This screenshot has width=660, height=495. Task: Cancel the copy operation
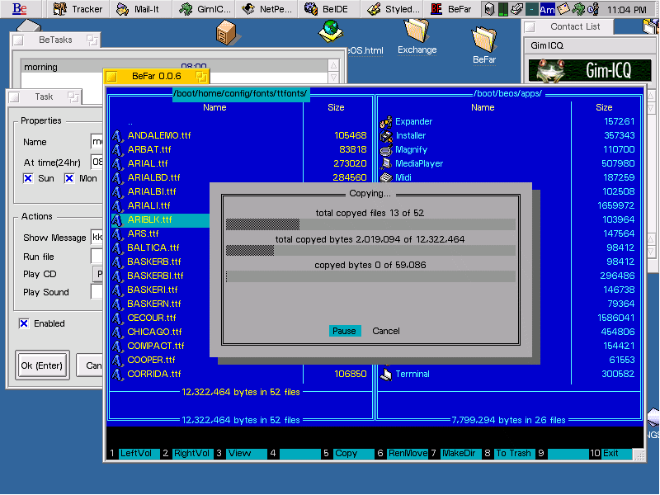(x=386, y=331)
